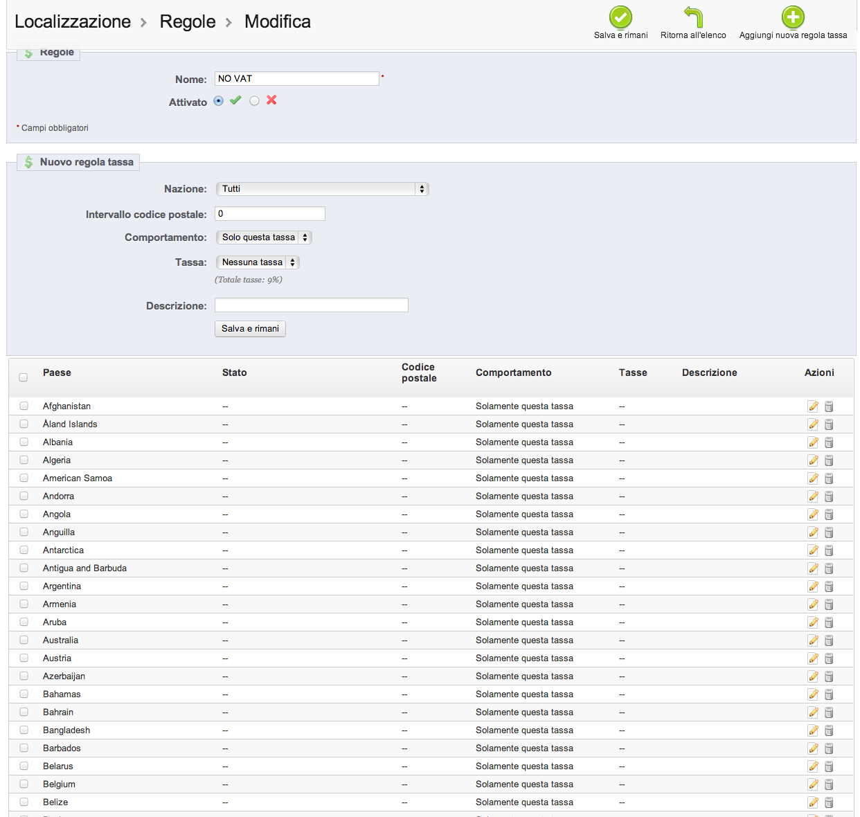Click the Comportamento column header
The image size is (860, 817).
pos(514,372)
